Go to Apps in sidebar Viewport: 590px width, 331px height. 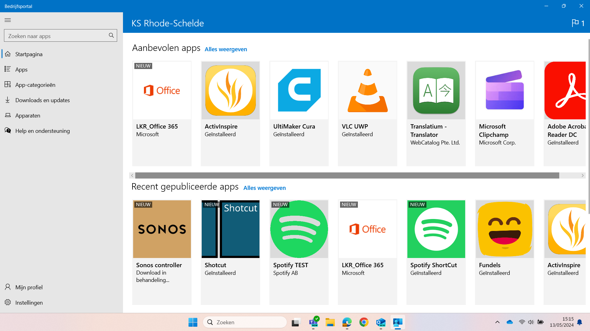[22, 70]
